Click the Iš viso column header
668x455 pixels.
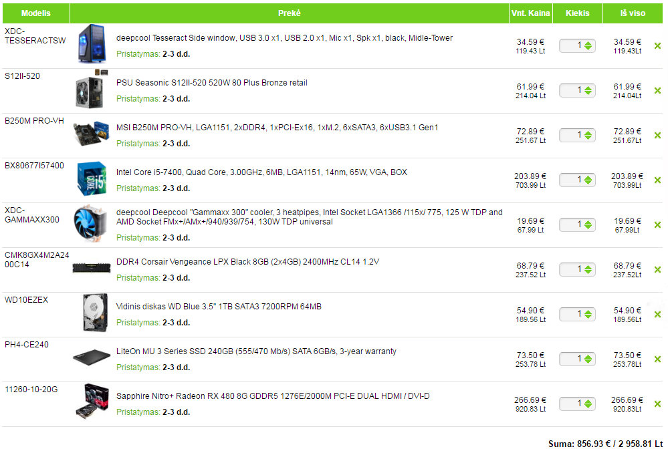(633, 13)
